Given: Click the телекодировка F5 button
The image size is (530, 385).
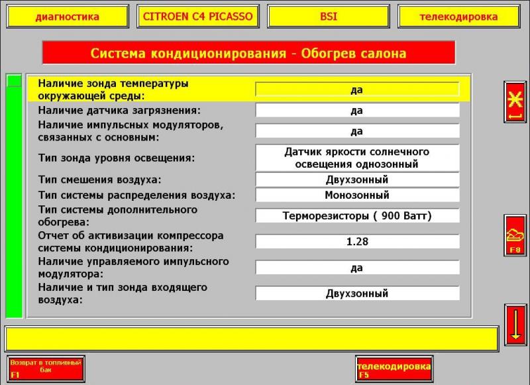Looking at the screenshot, I should [394, 369].
